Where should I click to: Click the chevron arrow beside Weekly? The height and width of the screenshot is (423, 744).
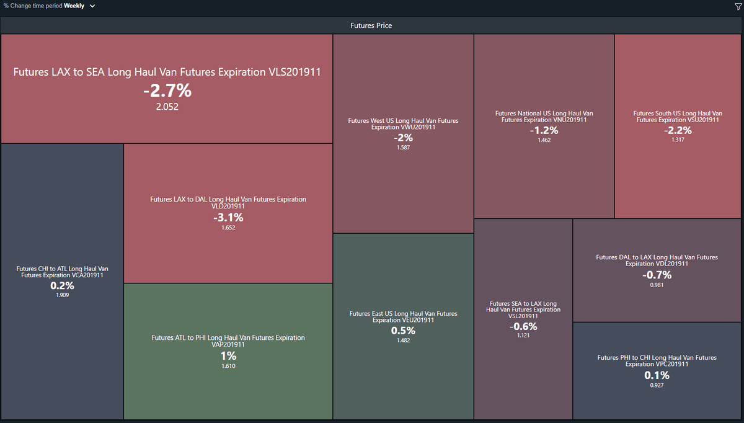(x=92, y=6)
